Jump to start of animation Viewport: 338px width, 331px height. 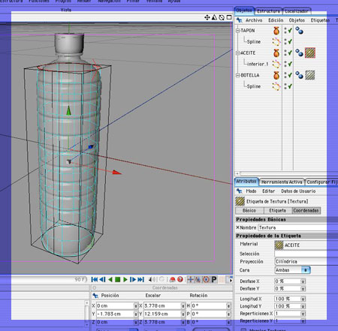pos(95,279)
